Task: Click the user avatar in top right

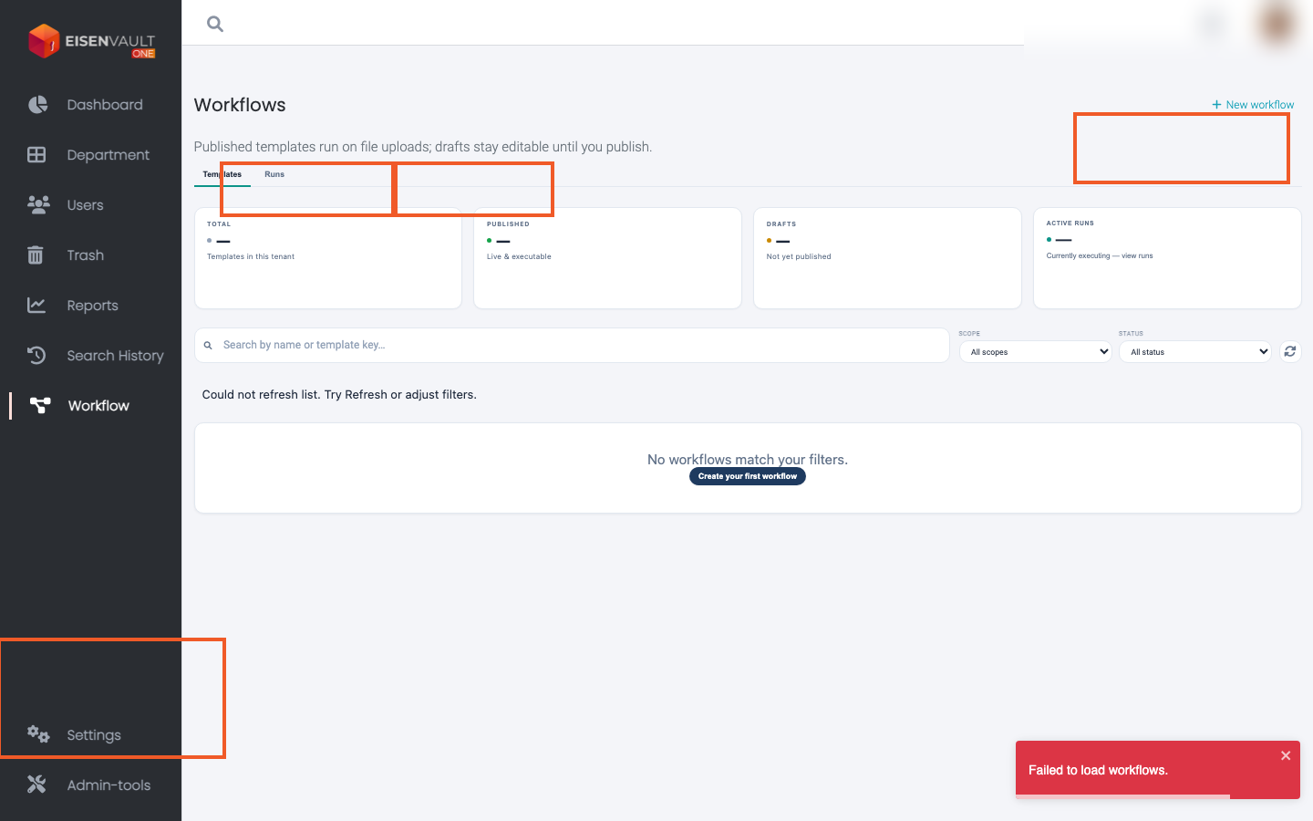Action: (x=1277, y=24)
